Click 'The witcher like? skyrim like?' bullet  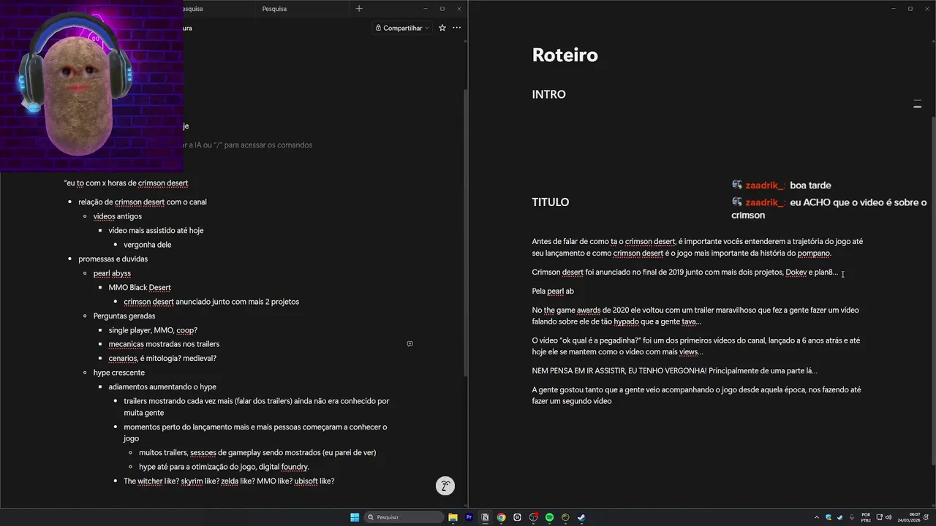coord(229,481)
